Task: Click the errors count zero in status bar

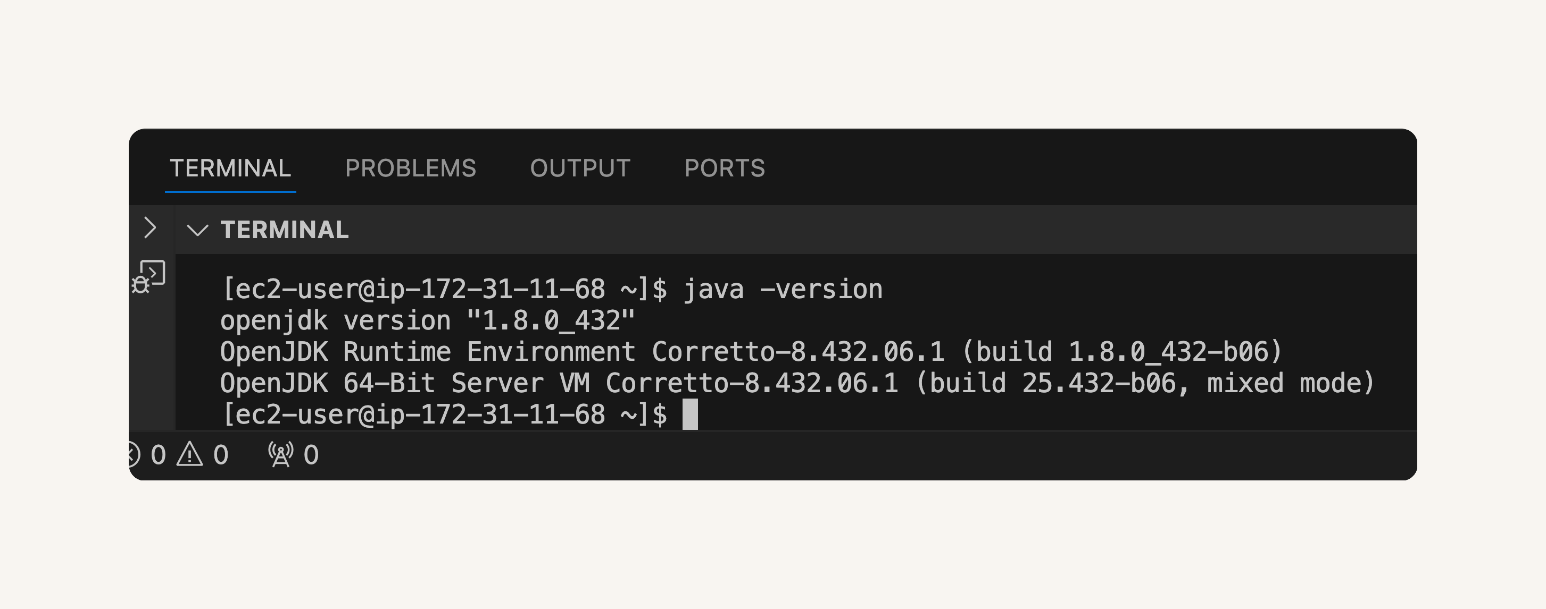Action: (159, 455)
